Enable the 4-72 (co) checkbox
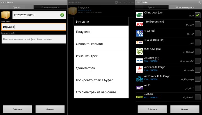 coord(198,33)
